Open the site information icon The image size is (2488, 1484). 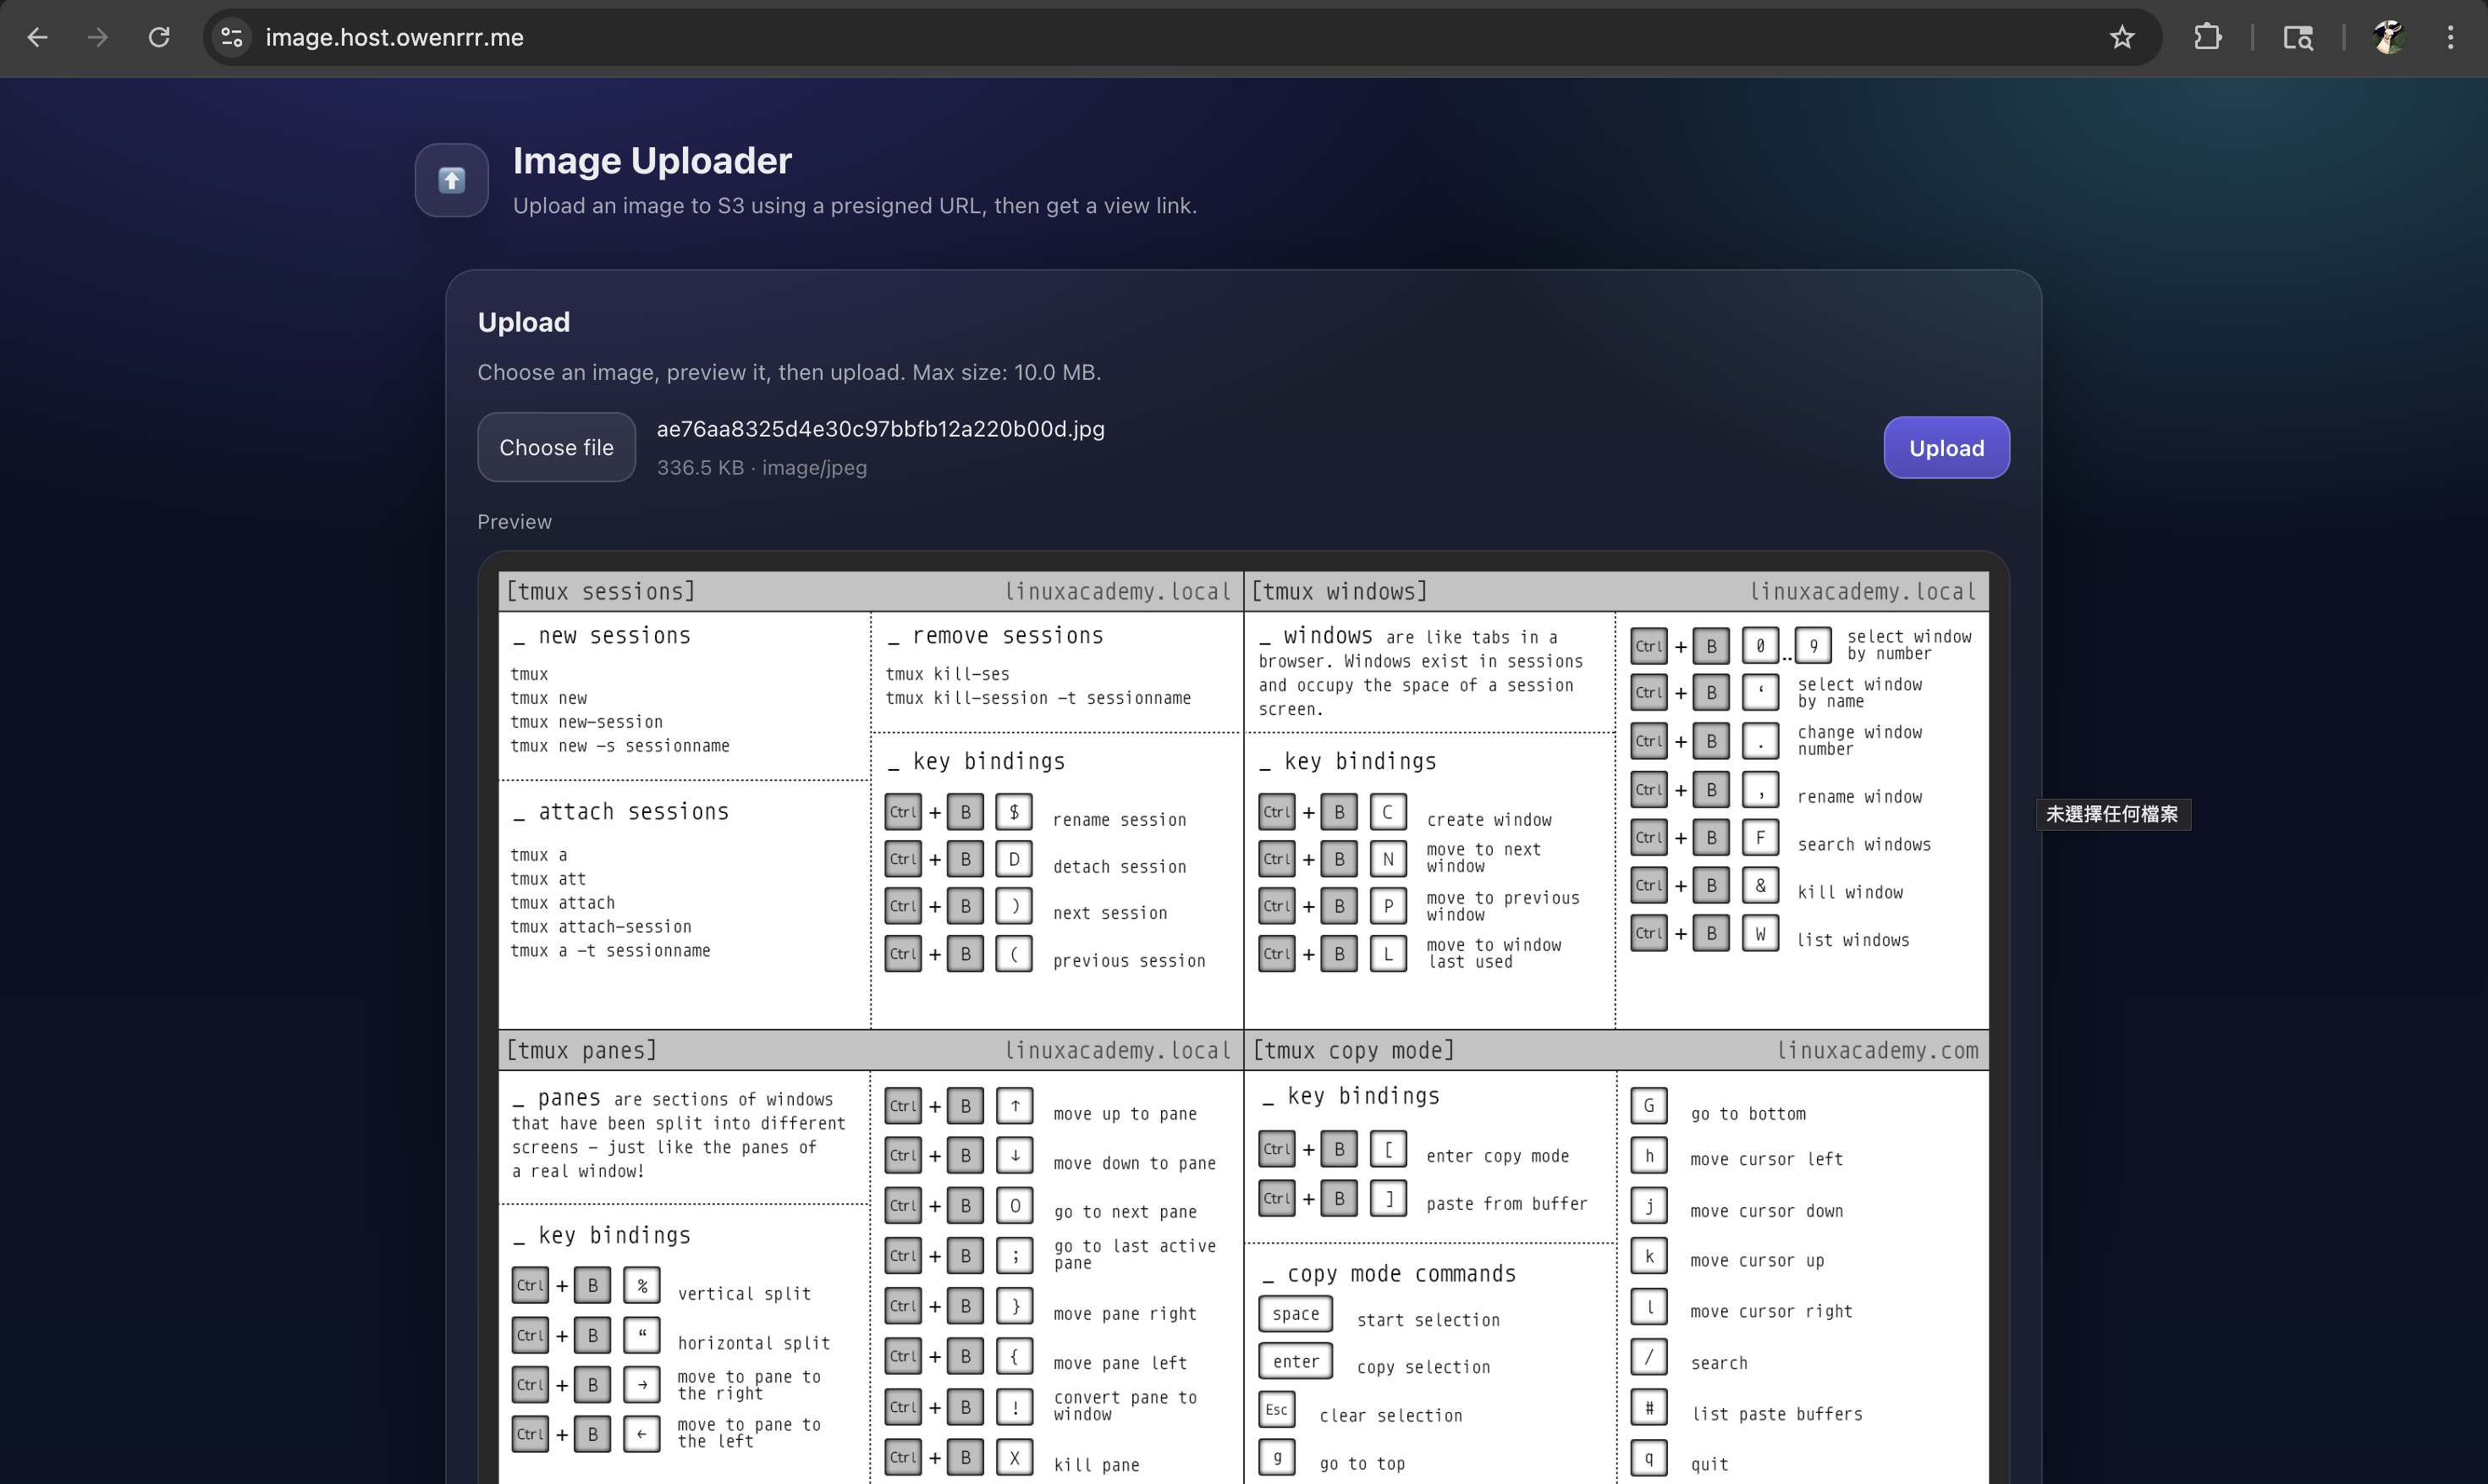click(232, 38)
